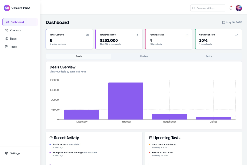The width and height of the screenshot is (247, 165).
Task: Open Tasks page from the sidebar
Action: [13, 47]
